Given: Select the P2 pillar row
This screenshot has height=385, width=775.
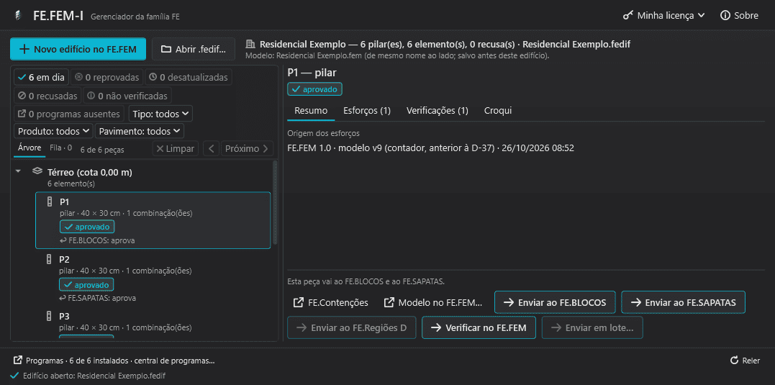Looking at the screenshot, I should tap(153, 278).
